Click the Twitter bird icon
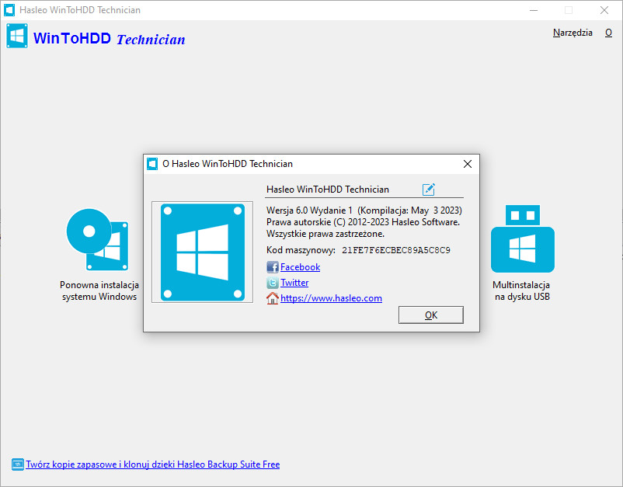Viewport: 623px width, 487px height. 272,283
